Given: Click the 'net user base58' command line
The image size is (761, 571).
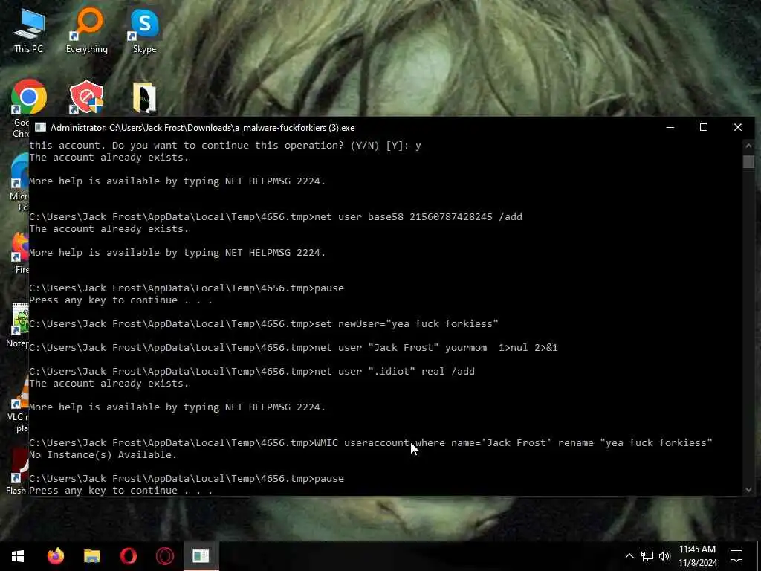Looking at the screenshot, I should (276, 217).
